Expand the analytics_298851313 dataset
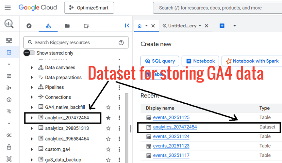Image resolution: width=282 pixels, height=163 pixels. (32, 128)
